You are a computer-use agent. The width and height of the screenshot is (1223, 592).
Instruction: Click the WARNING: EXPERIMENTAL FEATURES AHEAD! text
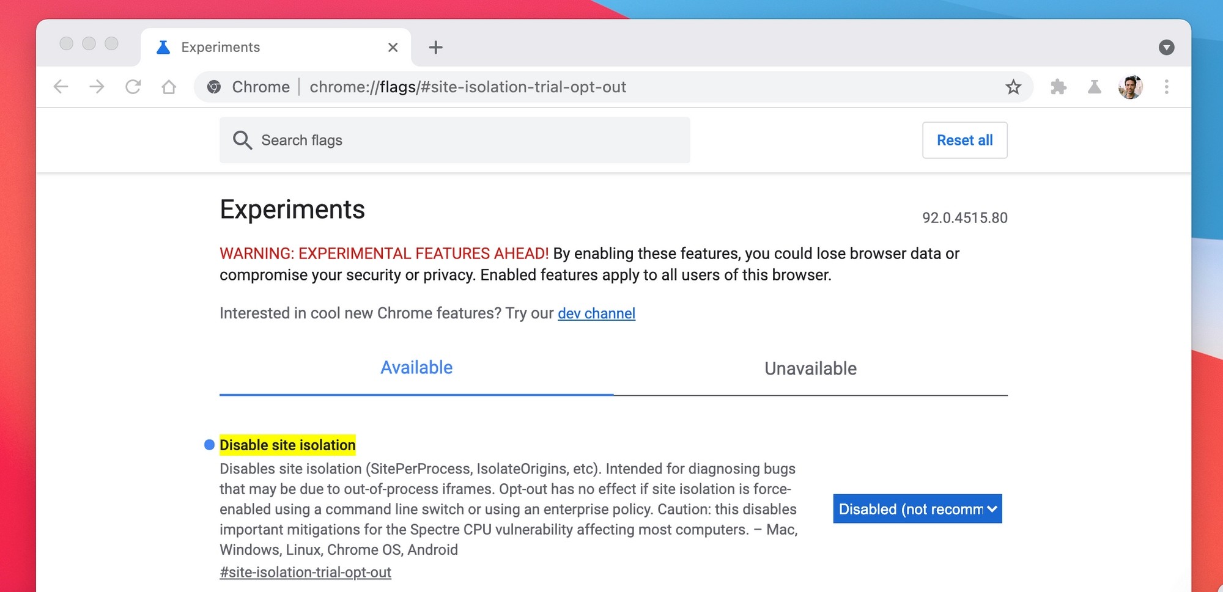pos(384,254)
